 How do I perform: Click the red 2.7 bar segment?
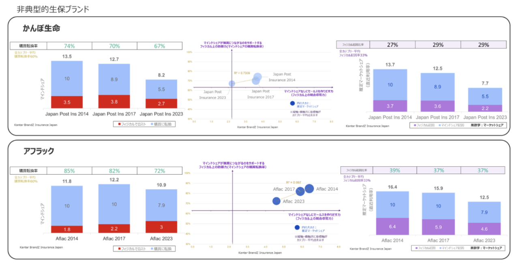[x=161, y=104]
